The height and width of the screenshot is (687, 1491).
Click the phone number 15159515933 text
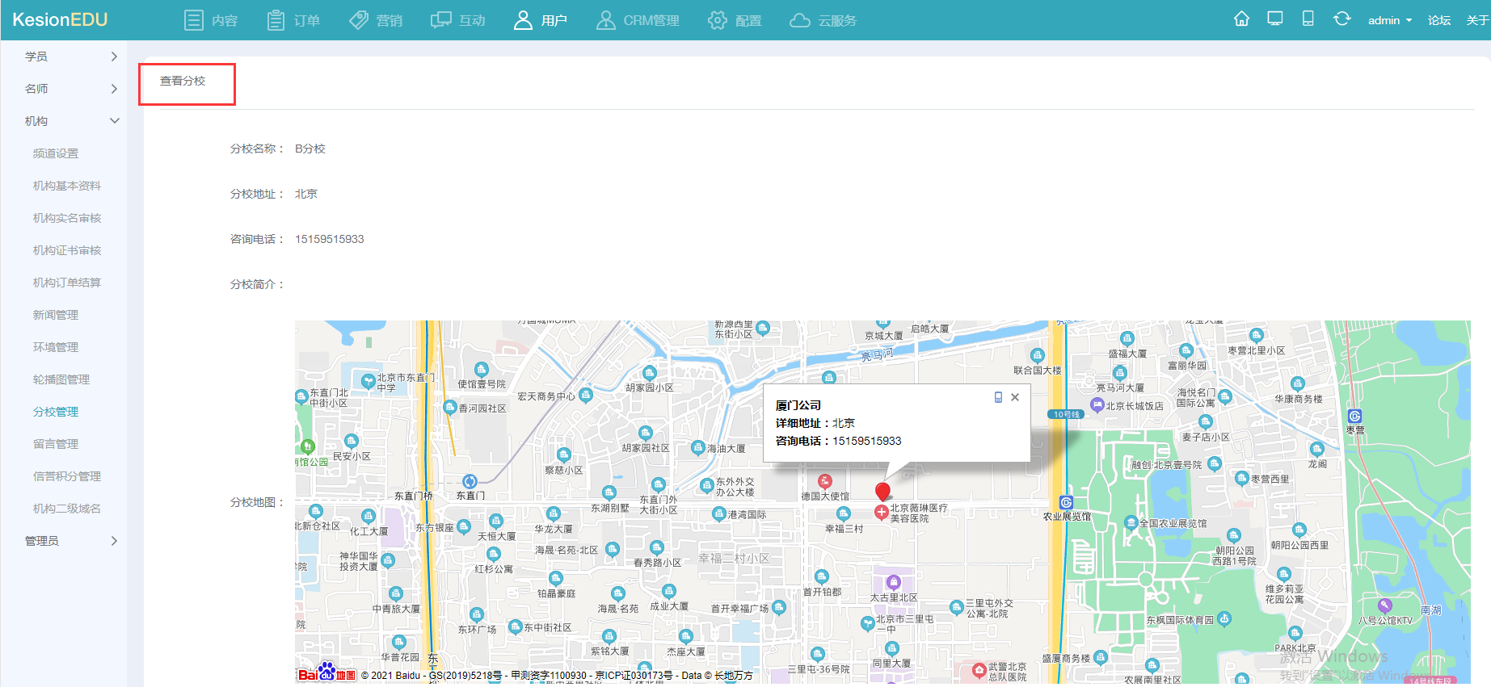[329, 239]
